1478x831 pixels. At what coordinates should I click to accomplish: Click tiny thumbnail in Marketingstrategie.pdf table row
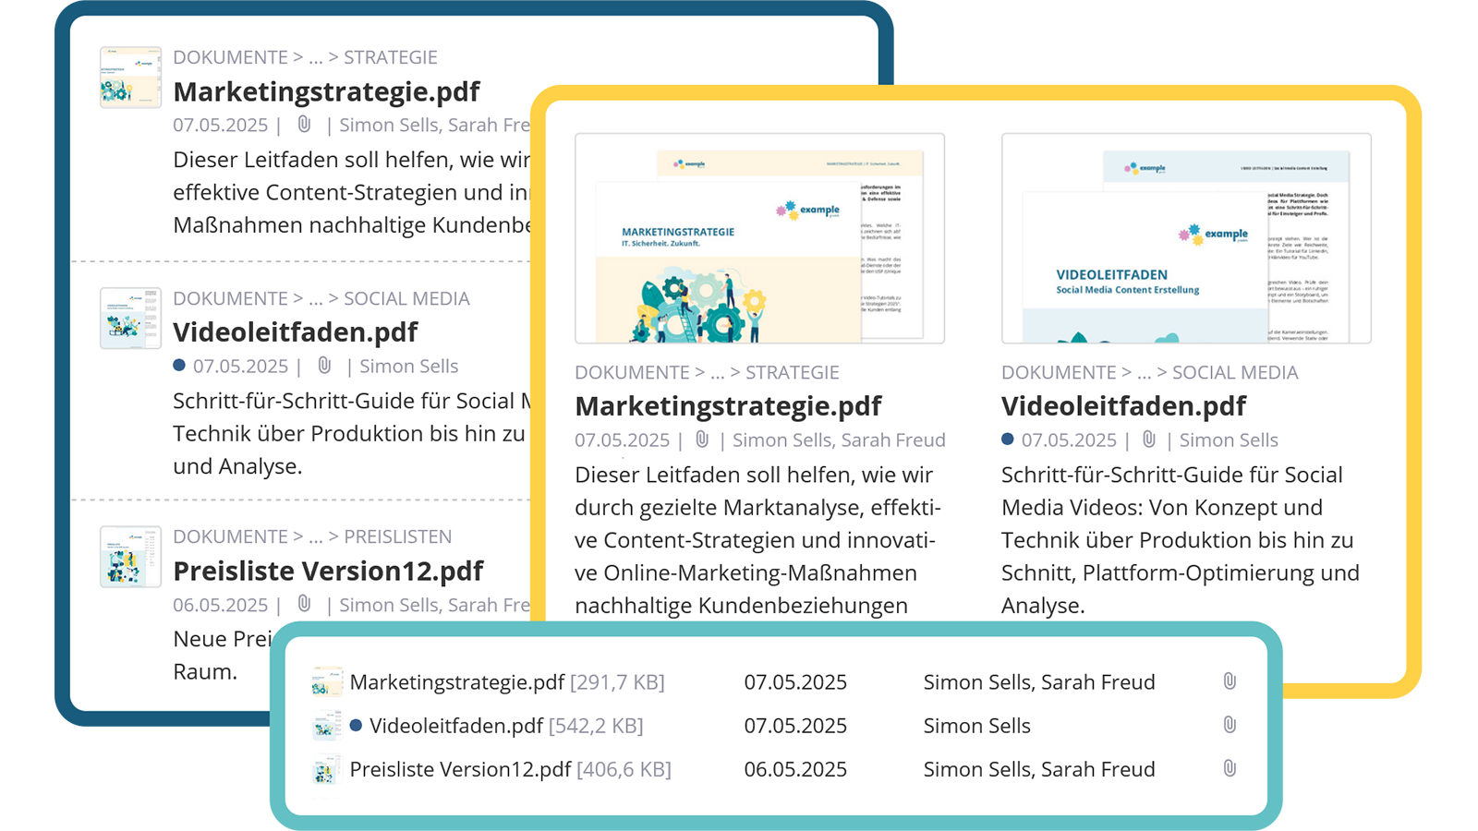tap(326, 681)
